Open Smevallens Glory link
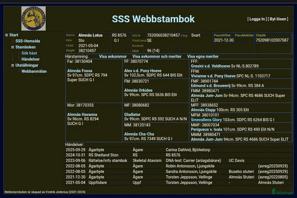 206,120
